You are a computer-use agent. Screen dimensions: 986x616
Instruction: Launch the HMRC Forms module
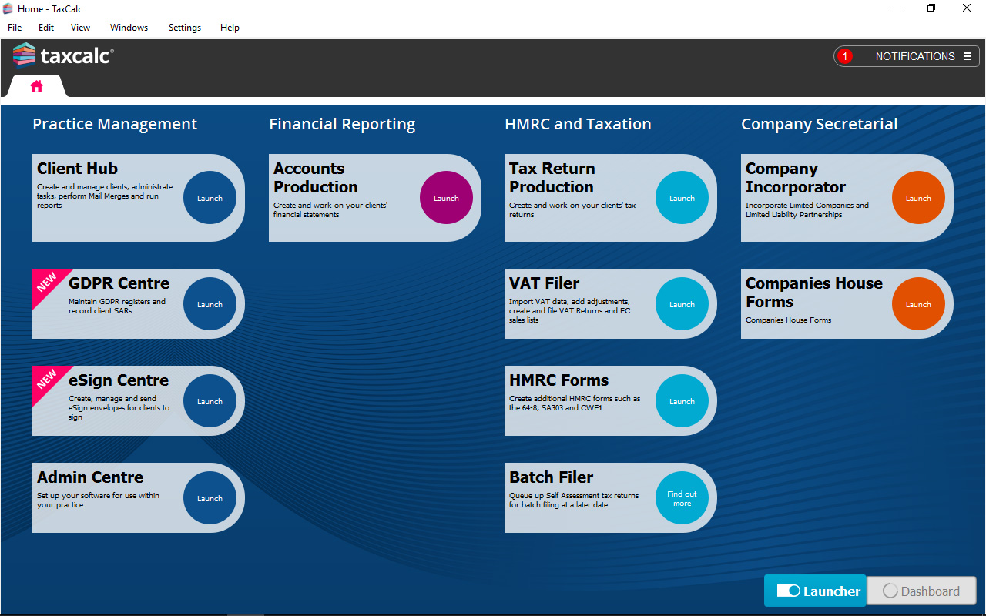click(682, 401)
